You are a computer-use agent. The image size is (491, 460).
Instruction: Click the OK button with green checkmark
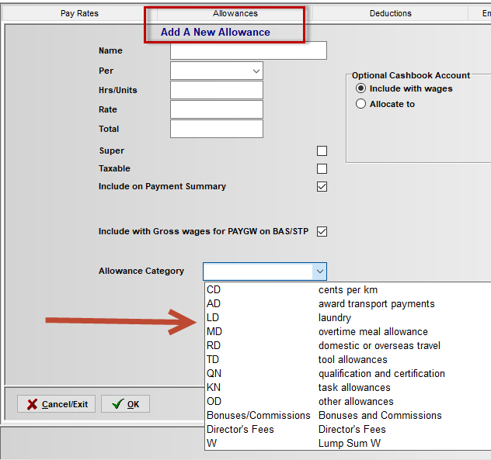(x=125, y=404)
